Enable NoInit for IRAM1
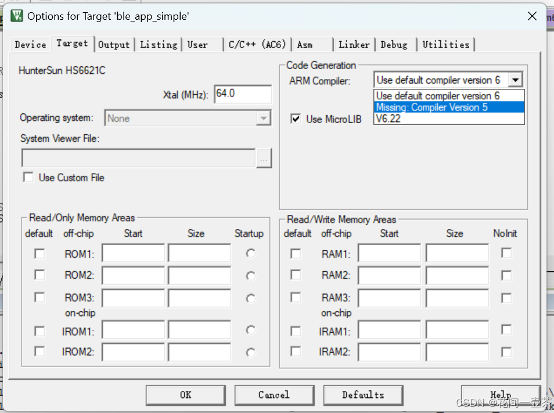 [506, 330]
